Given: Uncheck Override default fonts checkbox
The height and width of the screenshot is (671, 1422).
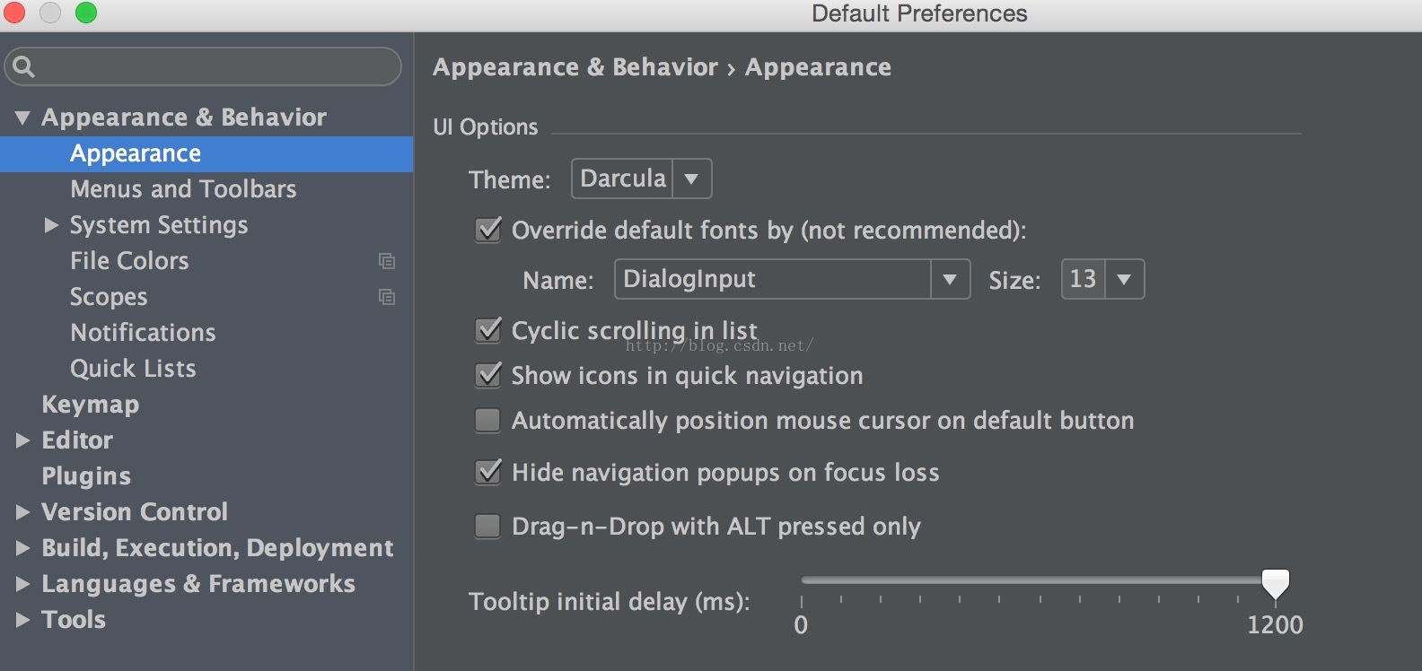Looking at the screenshot, I should click(x=488, y=230).
